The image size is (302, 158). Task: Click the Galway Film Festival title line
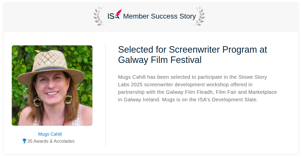tap(160, 60)
